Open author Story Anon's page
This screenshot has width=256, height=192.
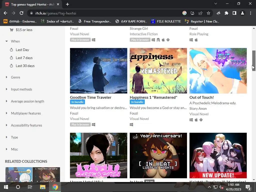coord(198,108)
